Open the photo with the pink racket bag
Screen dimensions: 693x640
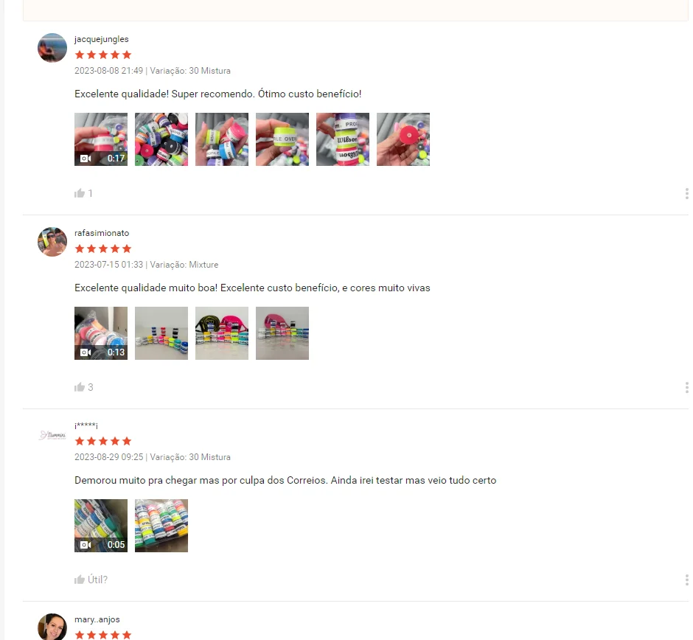click(x=282, y=333)
